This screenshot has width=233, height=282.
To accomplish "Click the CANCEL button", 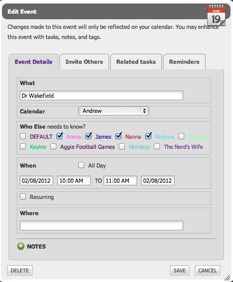I will [208, 270].
